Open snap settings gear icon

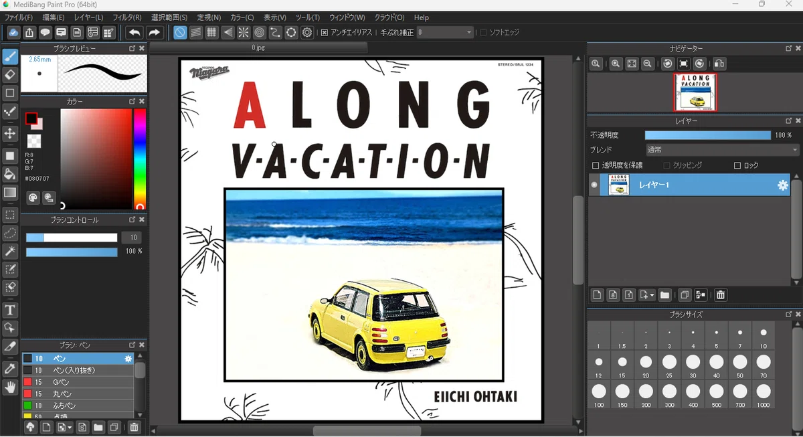click(307, 32)
